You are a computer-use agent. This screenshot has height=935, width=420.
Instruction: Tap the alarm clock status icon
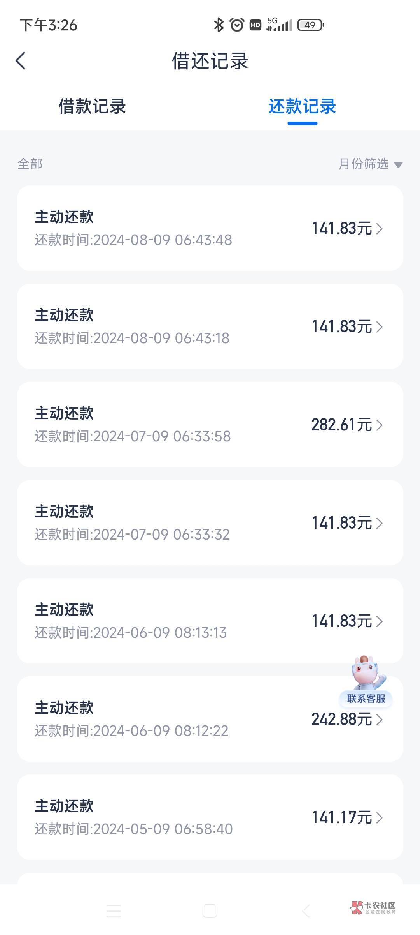(x=237, y=25)
